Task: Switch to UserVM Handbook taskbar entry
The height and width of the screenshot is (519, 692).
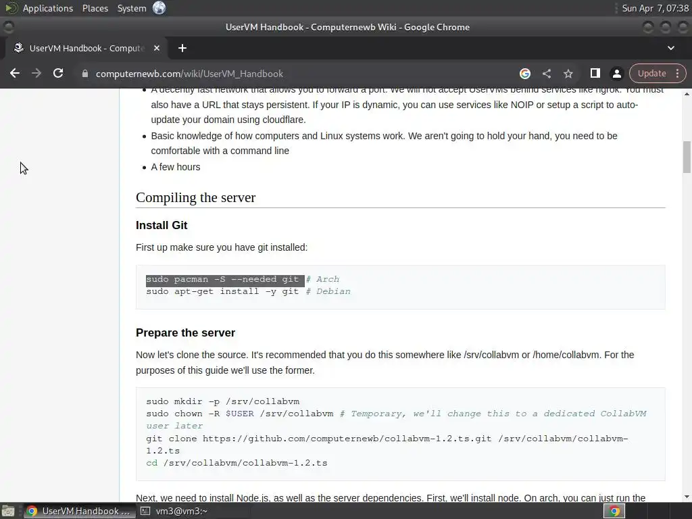Action: click(80, 511)
